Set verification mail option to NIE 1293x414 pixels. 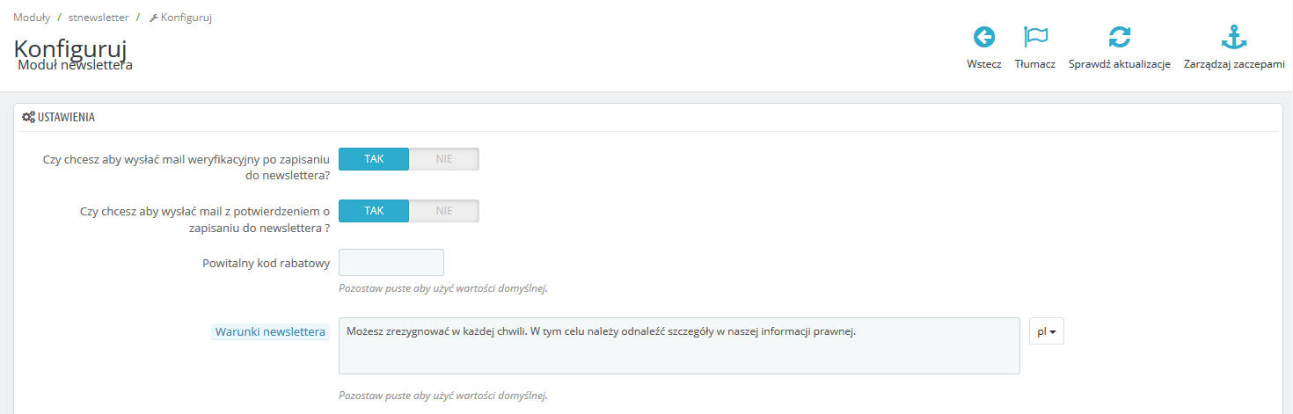click(443, 159)
